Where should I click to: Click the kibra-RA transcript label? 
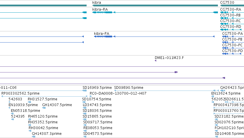pos(100,9)
